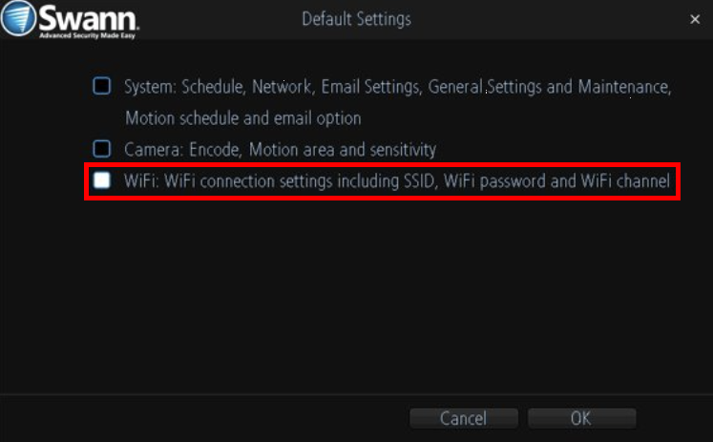Click the WiFi connection settings label text
Image resolution: width=713 pixels, height=442 pixels.
click(397, 181)
